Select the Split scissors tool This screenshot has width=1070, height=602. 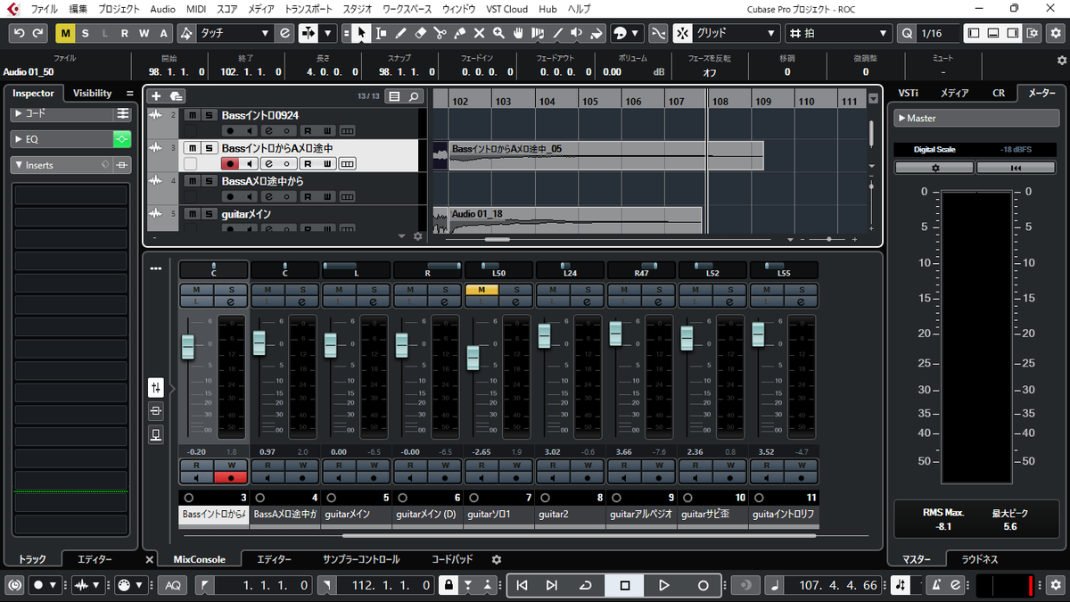coord(440,33)
